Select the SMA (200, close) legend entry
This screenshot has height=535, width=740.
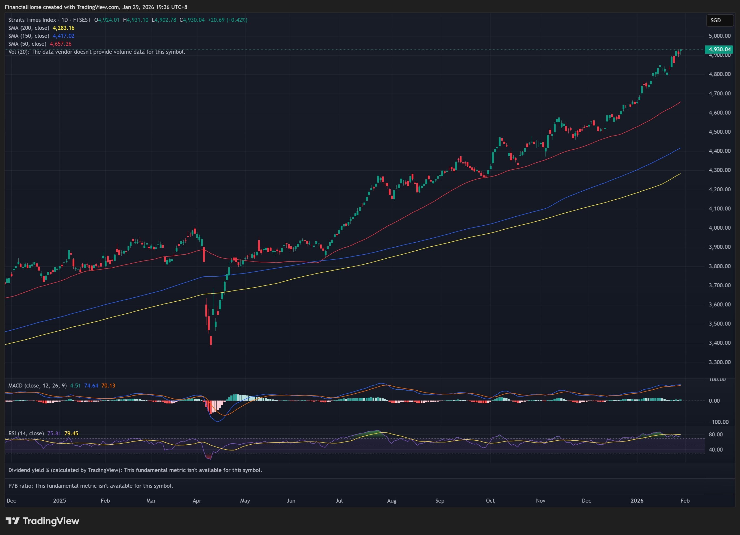coord(29,28)
